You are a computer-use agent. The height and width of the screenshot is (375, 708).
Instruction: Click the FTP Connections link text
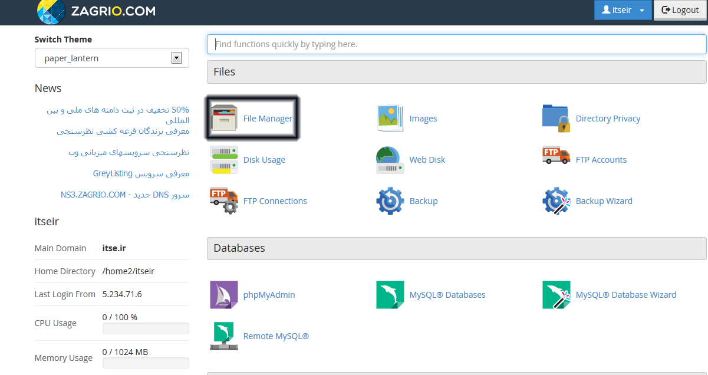click(x=275, y=201)
